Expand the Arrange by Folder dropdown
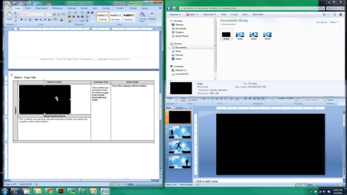Image resolution: width=347 pixels, height=195 pixels. 334,22
